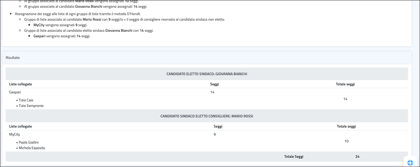This screenshot has width=420, height=167.
Task: Click the MyCity 9 seggi bullet text
Action: point(60,25)
